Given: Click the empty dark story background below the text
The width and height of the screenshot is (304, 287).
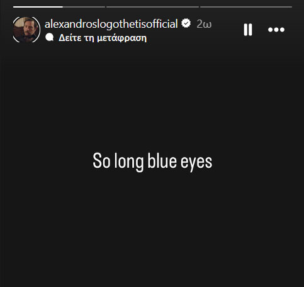Looking at the screenshot, I should (152, 229).
